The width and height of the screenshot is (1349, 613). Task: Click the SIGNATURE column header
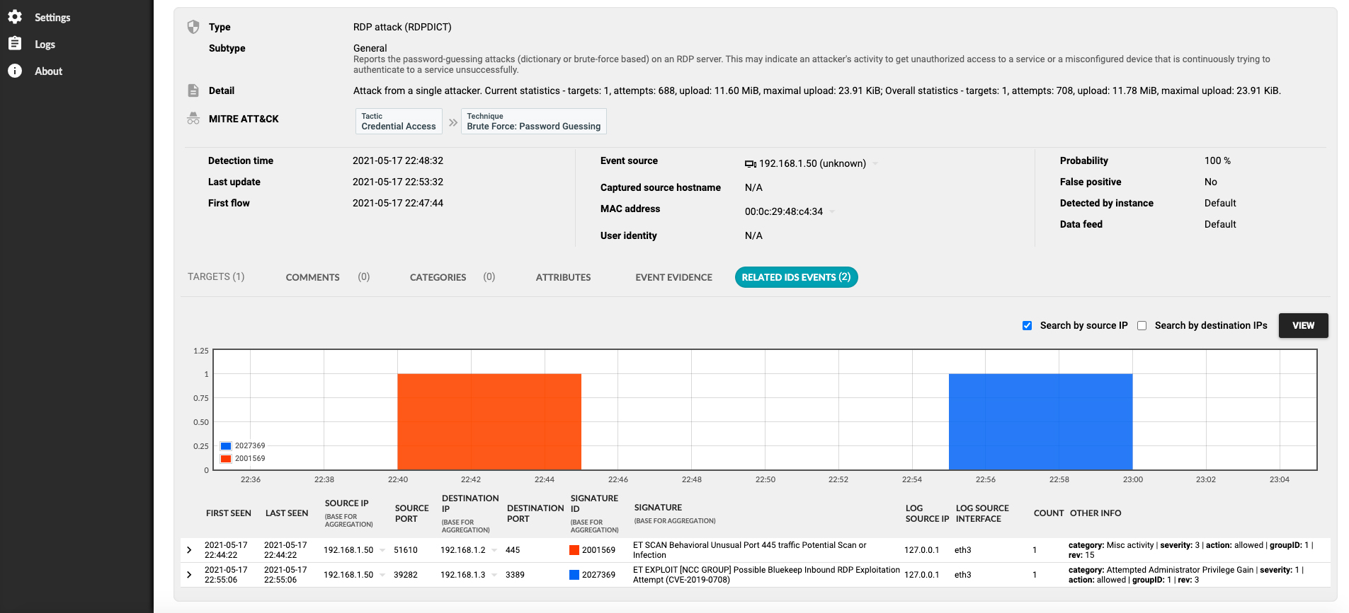(658, 508)
